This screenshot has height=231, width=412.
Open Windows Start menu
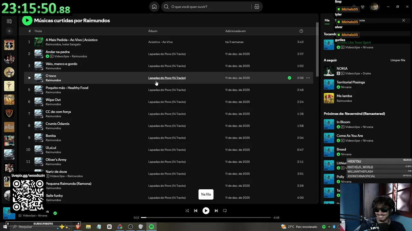tap(5, 227)
